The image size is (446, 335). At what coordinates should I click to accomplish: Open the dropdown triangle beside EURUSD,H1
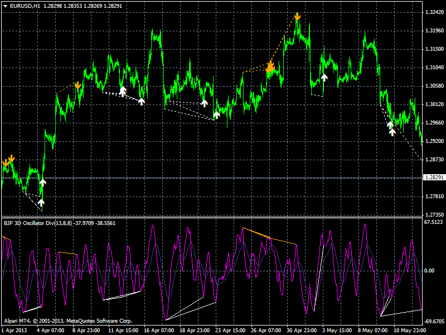tap(5, 6)
